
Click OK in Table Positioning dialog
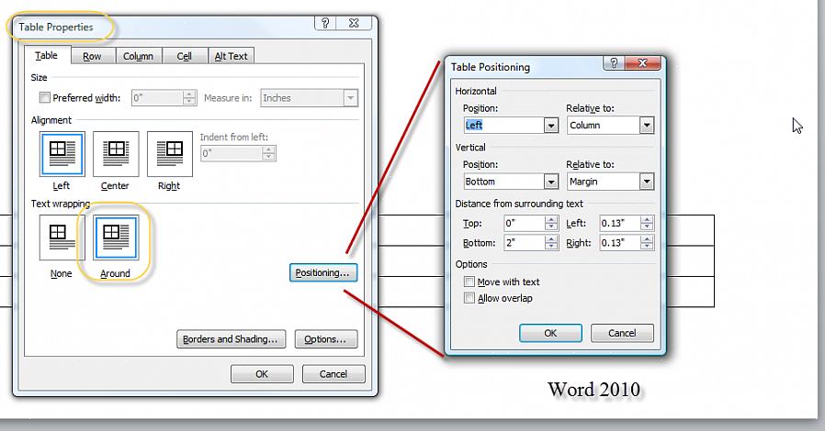(x=550, y=334)
